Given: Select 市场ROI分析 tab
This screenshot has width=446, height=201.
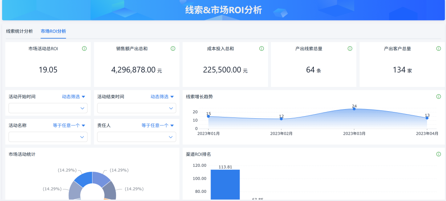Looking at the screenshot, I should pyautogui.click(x=53, y=31).
